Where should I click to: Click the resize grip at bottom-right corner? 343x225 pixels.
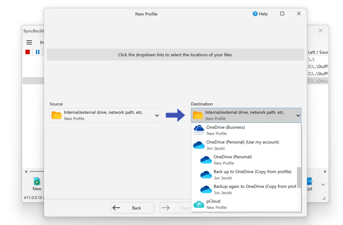point(324,198)
